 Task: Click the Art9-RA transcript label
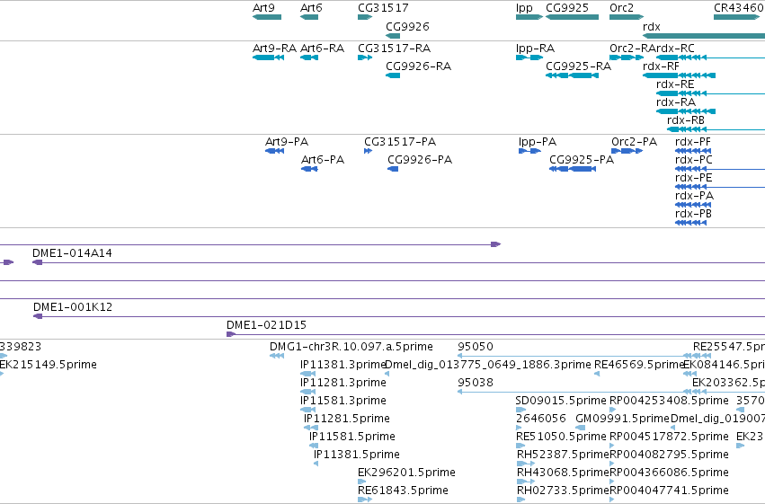(275, 49)
